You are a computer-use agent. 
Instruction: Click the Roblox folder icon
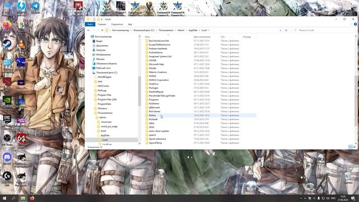pyautogui.click(x=147, y=116)
